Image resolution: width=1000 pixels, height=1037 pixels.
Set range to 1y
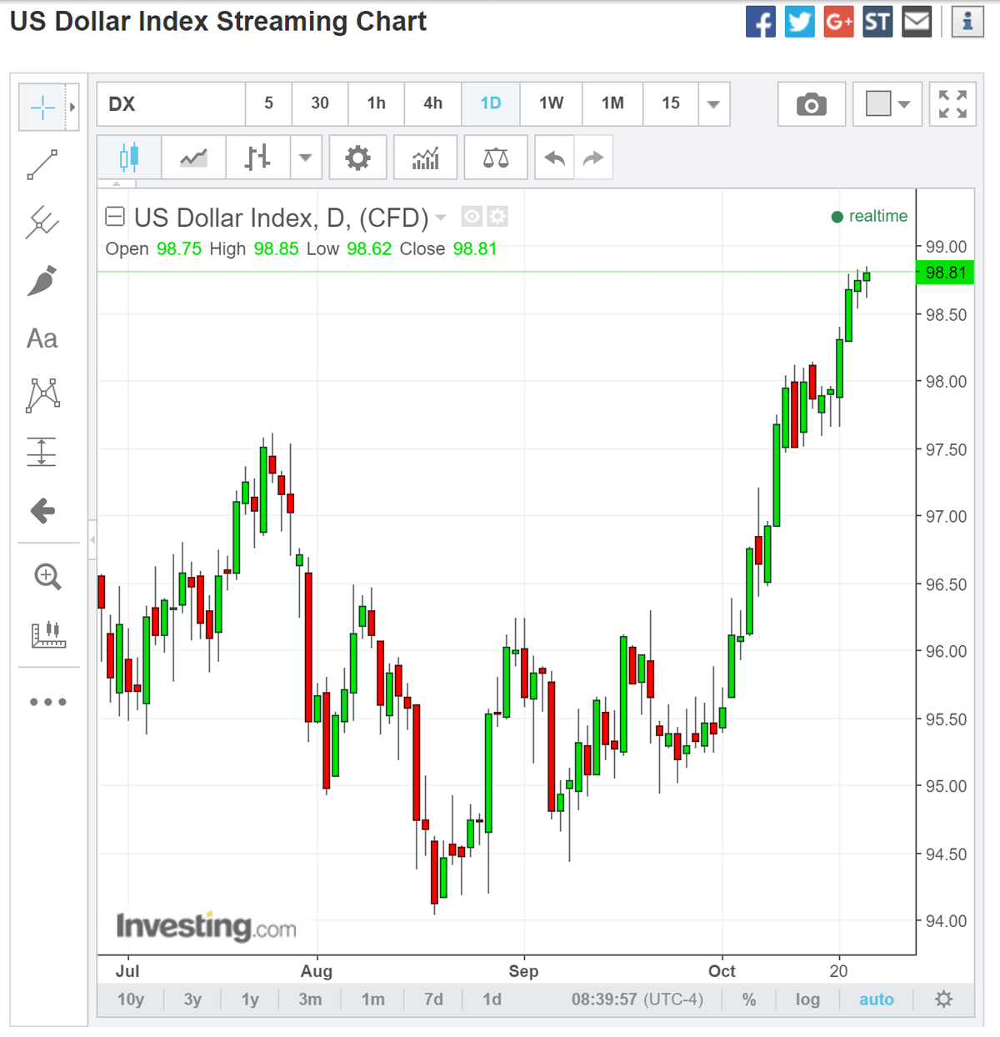click(x=250, y=999)
